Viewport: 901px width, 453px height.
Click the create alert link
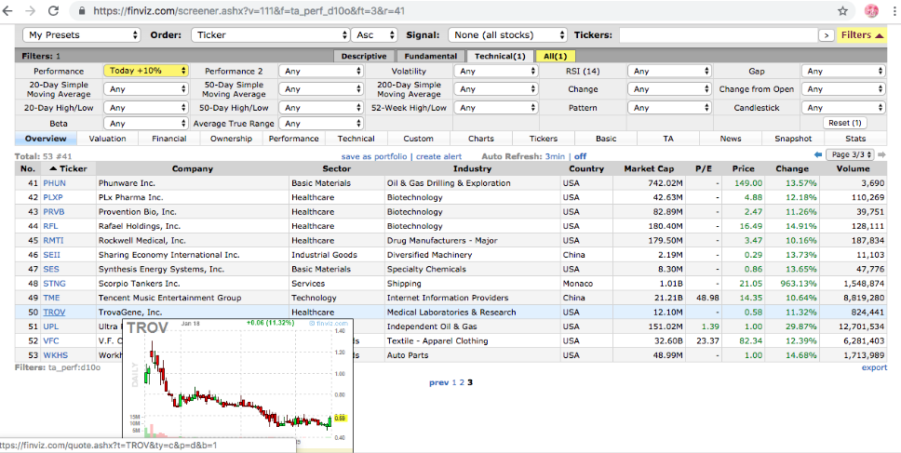pyautogui.click(x=438, y=156)
